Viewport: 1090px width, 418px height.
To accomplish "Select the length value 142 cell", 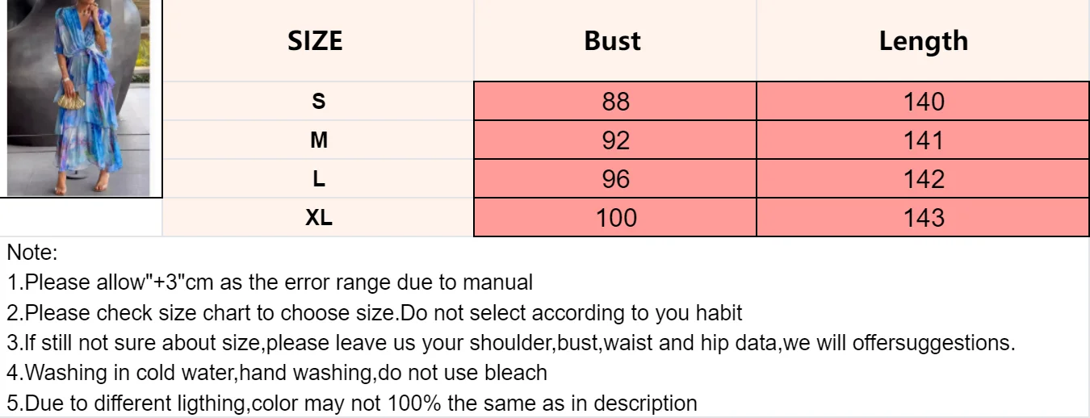I will click(923, 178).
